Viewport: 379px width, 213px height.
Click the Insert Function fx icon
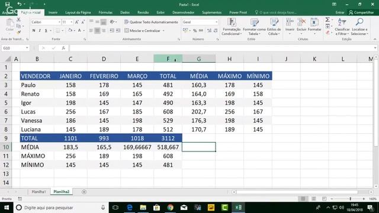pos(63,48)
